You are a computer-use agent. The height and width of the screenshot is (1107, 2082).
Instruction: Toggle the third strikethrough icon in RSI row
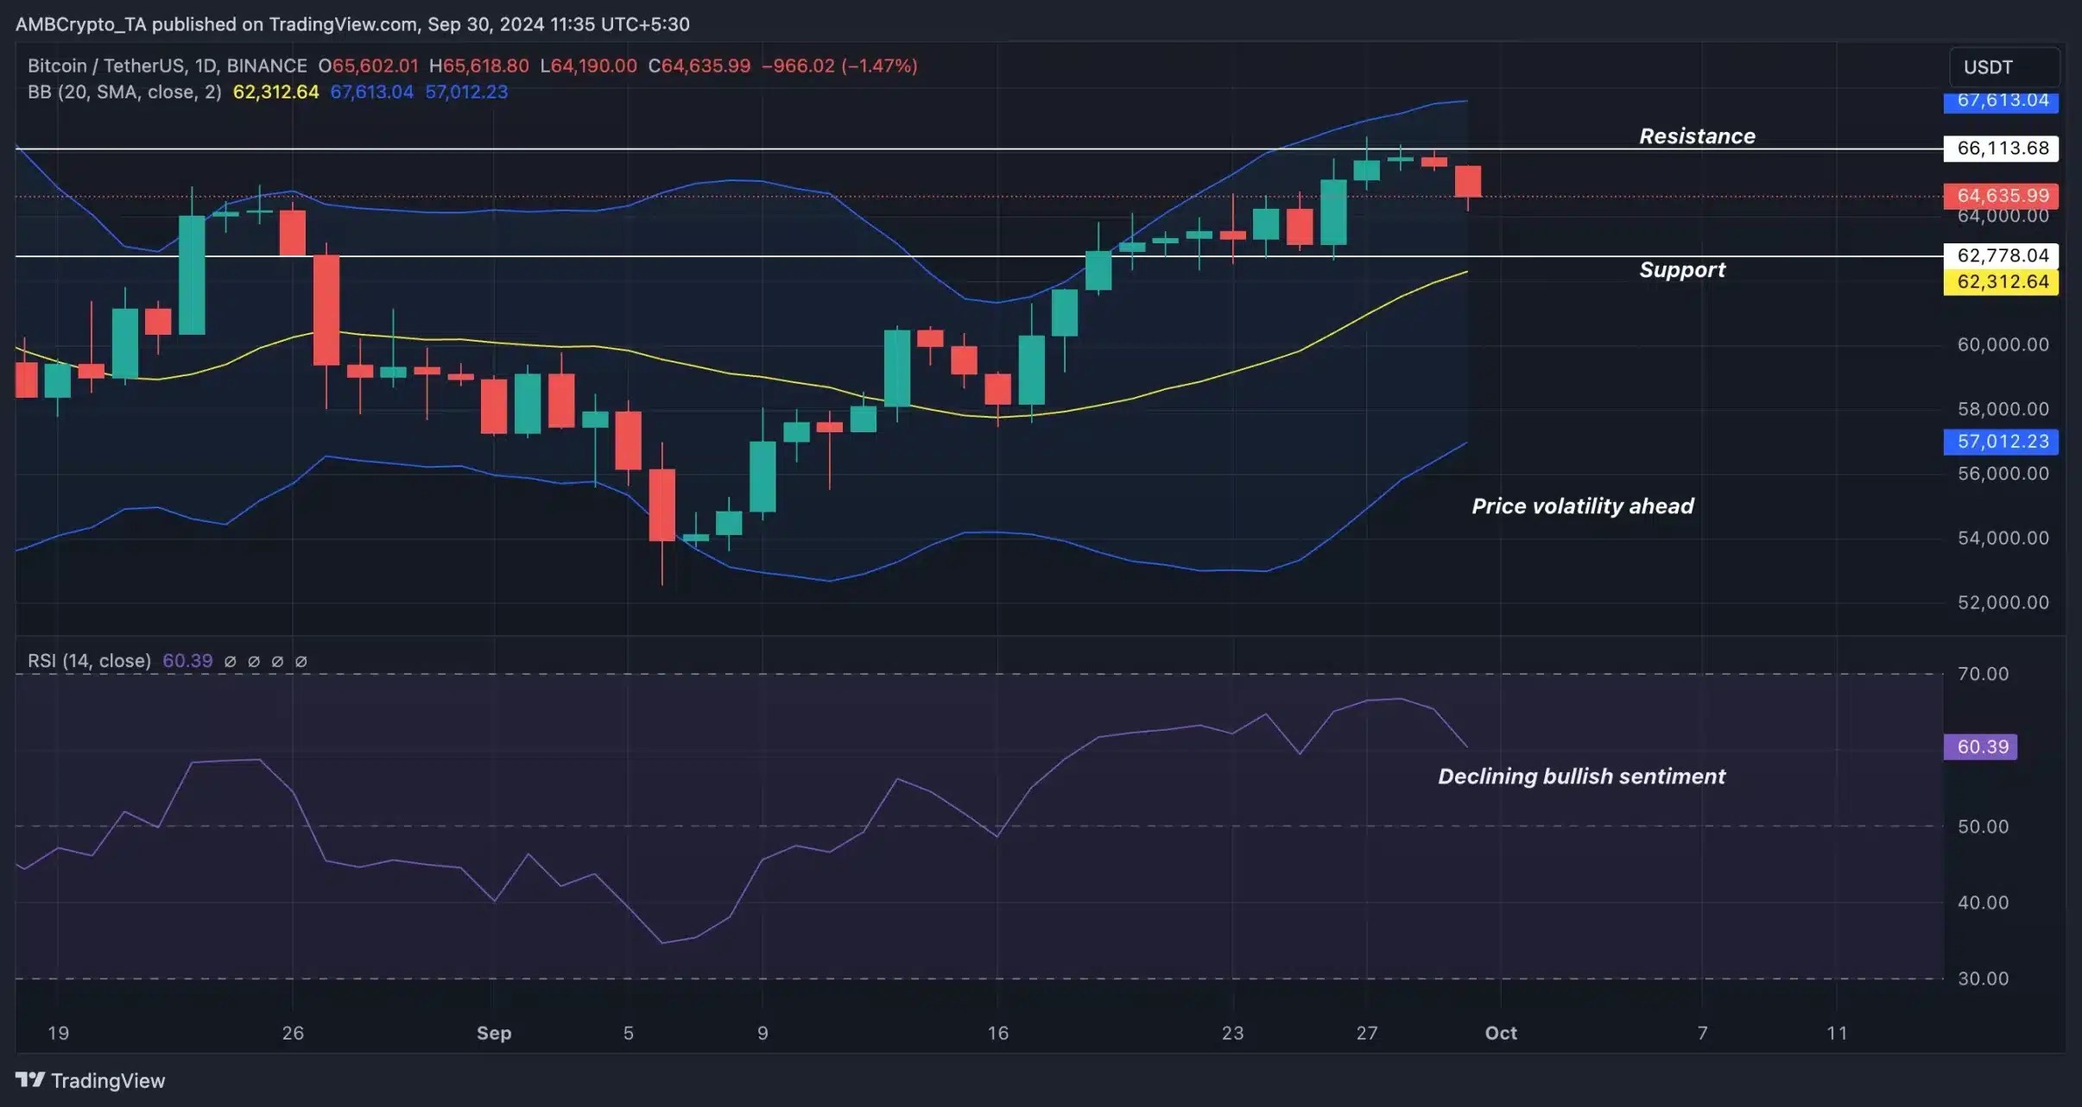[x=277, y=663]
